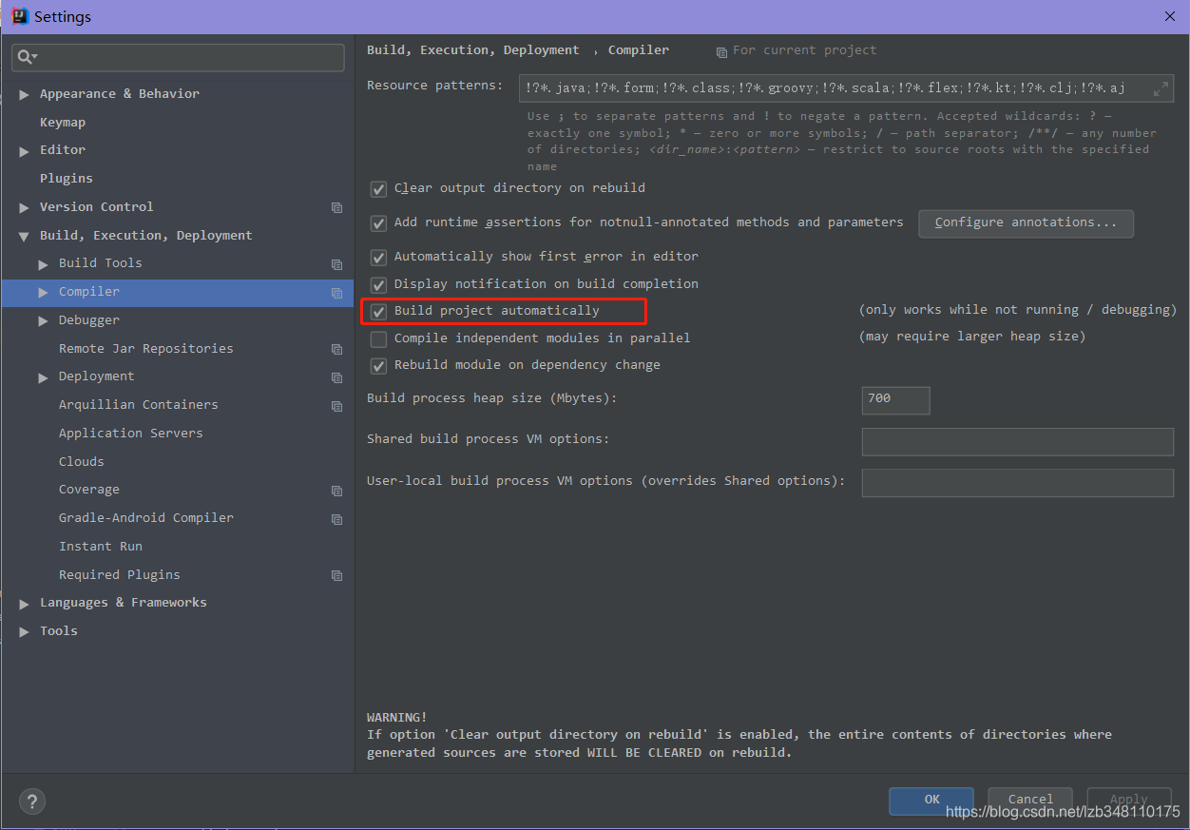Expand the Editor tree node
The image size is (1190, 830).
tap(24, 150)
